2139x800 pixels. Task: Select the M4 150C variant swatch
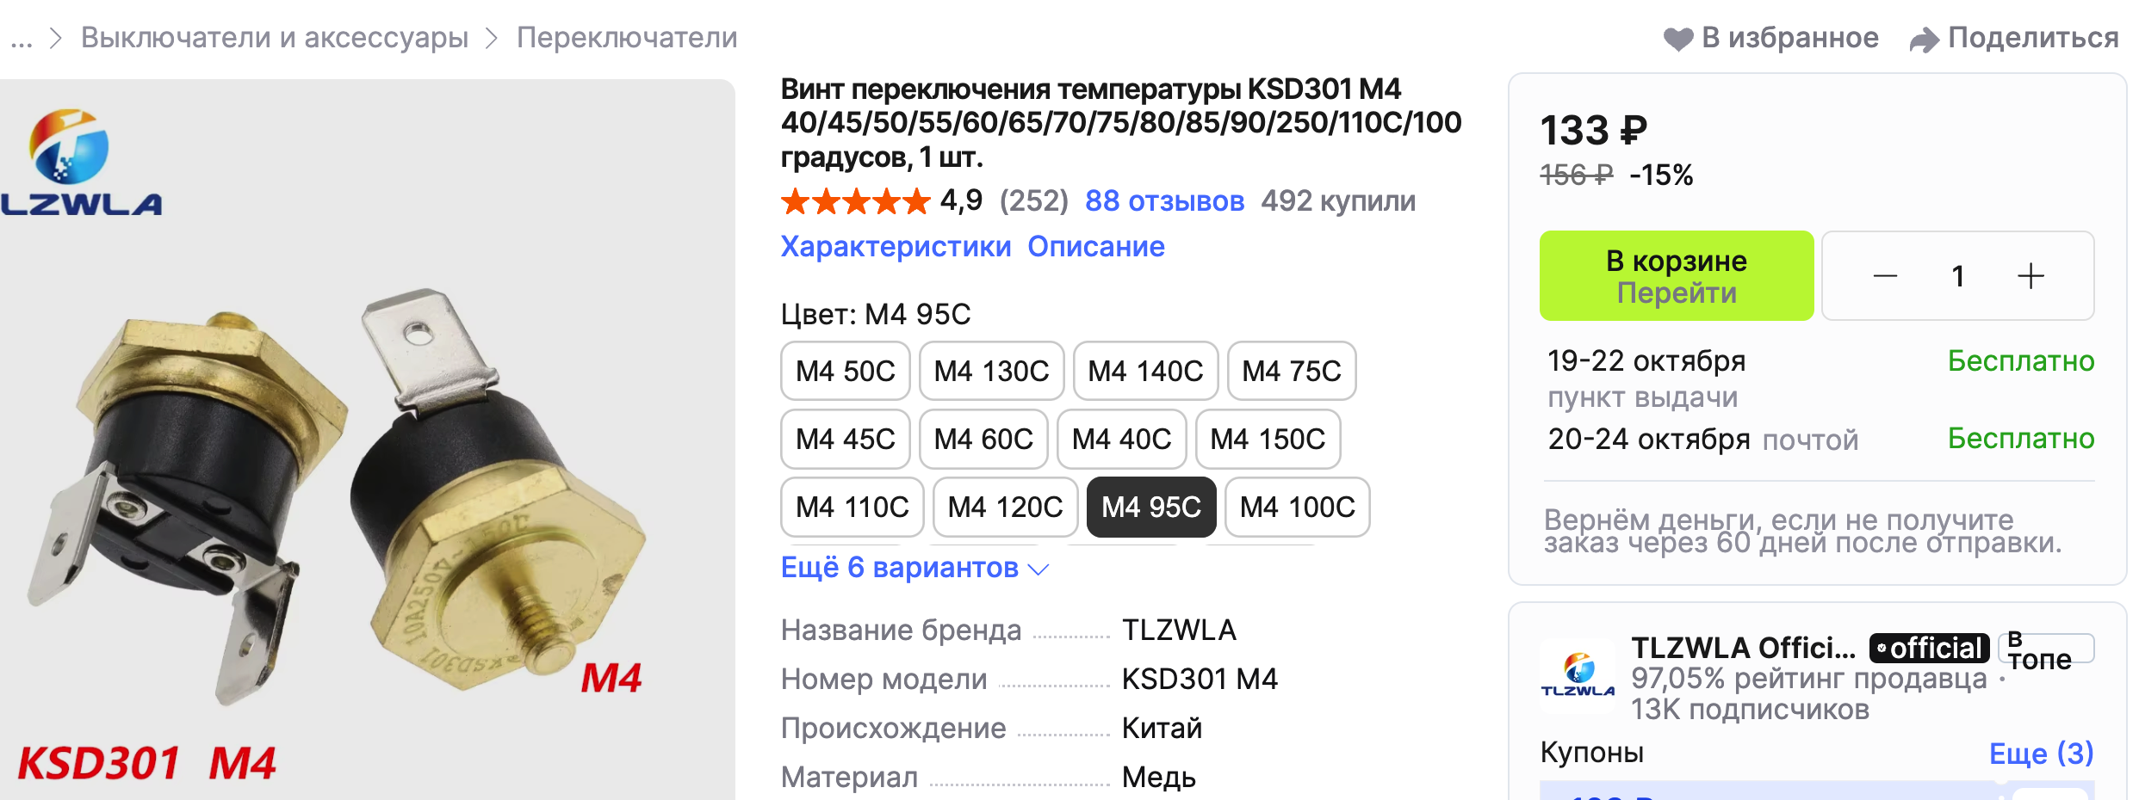click(x=1268, y=440)
